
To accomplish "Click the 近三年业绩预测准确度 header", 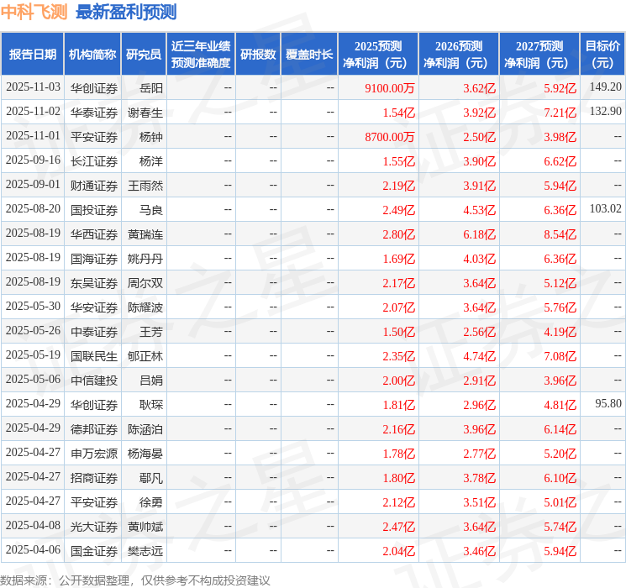I will pos(201,55).
